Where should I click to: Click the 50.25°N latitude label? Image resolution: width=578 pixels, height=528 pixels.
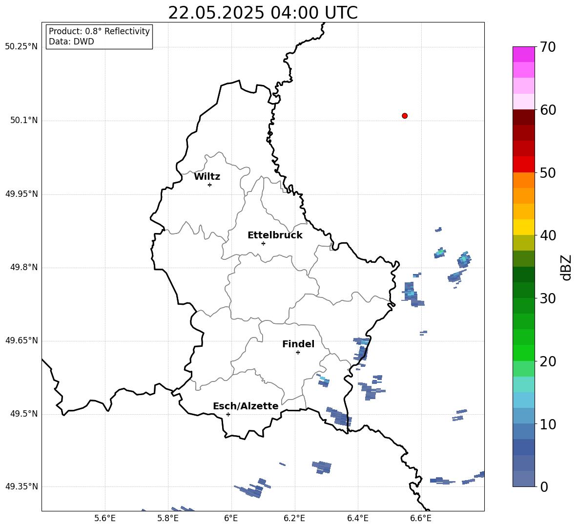[x=21, y=47]
